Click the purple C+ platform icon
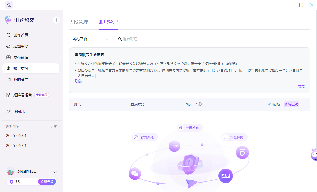Screen dimensions: 317x192 pyautogui.click(x=243, y=152)
